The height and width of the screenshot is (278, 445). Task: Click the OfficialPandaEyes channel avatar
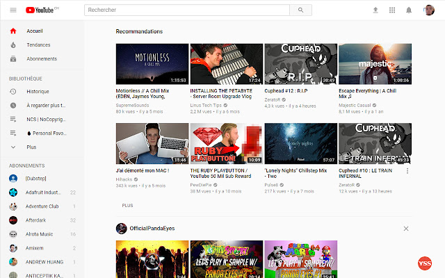(121, 229)
